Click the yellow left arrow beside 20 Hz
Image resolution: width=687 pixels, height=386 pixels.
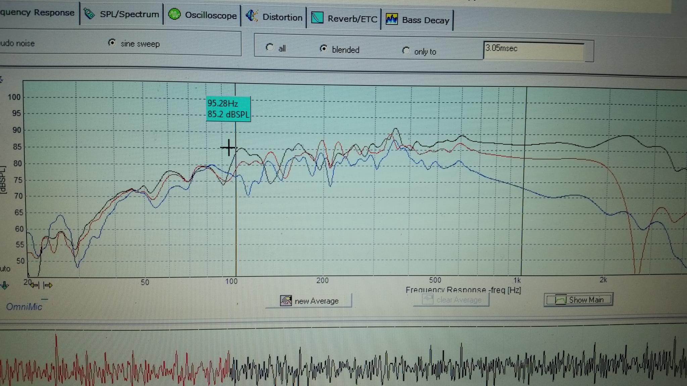coord(35,285)
